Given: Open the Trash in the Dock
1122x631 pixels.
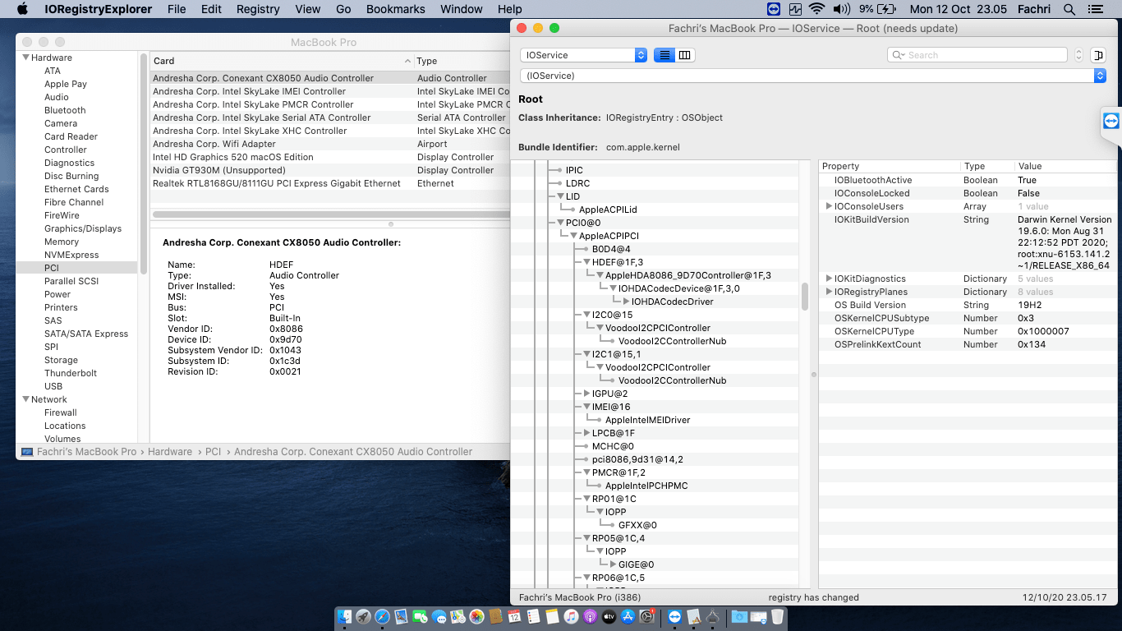Looking at the screenshot, I should (777, 616).
